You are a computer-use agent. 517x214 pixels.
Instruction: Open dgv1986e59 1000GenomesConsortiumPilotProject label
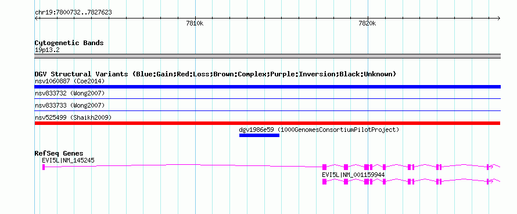(x=319, y=130)
